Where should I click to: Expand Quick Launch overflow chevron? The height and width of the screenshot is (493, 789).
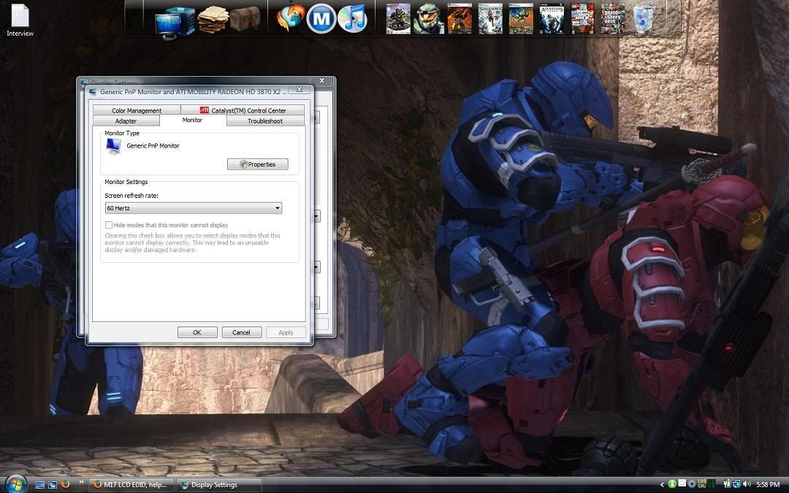point(81,483)
